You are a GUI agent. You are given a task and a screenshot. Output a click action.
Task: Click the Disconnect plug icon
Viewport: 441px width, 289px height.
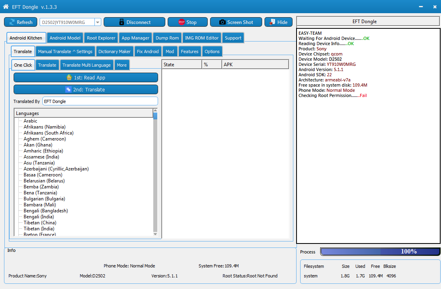click(122, 22)
